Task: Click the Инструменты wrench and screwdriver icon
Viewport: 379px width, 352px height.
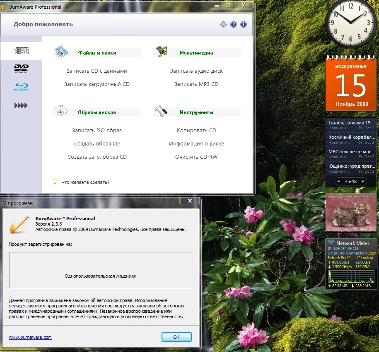Action: pos(161,111)
